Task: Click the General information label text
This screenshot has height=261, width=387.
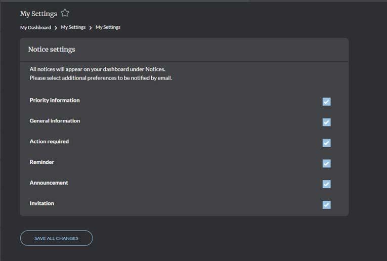Action: click(x=55, y=121)
